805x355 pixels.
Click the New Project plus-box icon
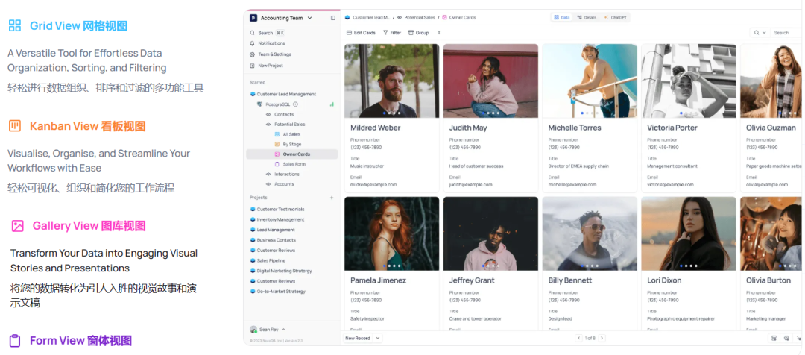[252, 66]
